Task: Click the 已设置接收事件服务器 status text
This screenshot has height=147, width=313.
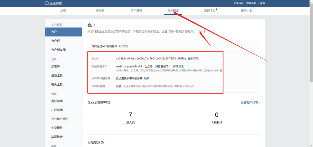Action: pyautogui.click(x=129, y=78)
